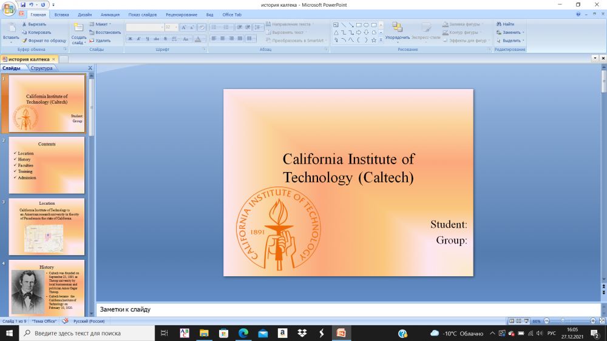
Task: Expand the shapes gallery (More arrow)
Action: (381, 40)
